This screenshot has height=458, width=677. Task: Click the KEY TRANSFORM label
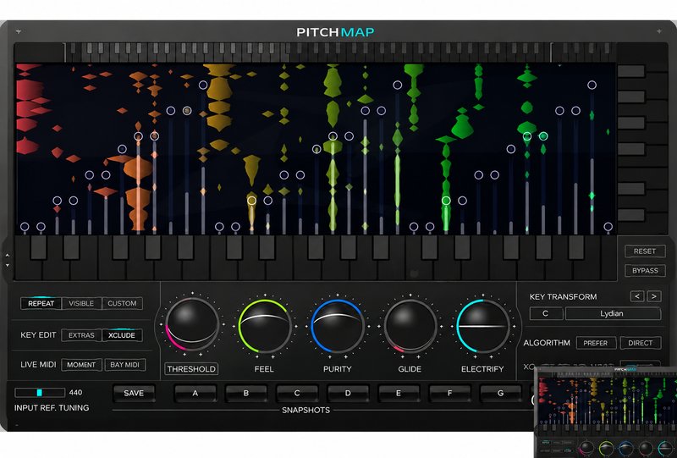click(563, 297)
